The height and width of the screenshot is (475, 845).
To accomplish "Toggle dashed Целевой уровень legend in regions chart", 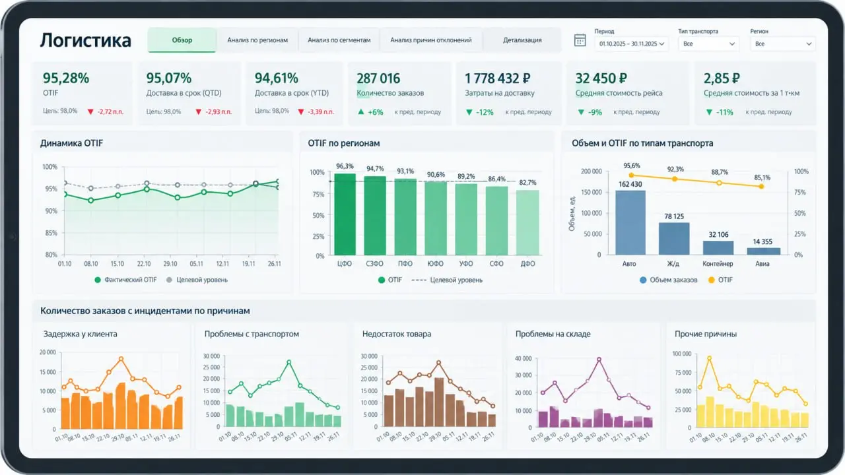I will [x=447, y=280].
